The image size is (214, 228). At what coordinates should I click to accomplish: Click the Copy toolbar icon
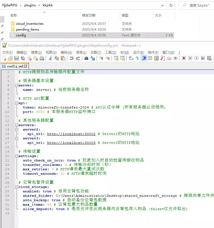tap(57, 58)
